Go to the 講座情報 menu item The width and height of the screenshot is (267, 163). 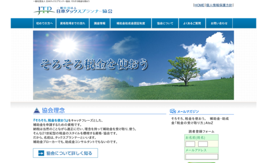(100, 23)
